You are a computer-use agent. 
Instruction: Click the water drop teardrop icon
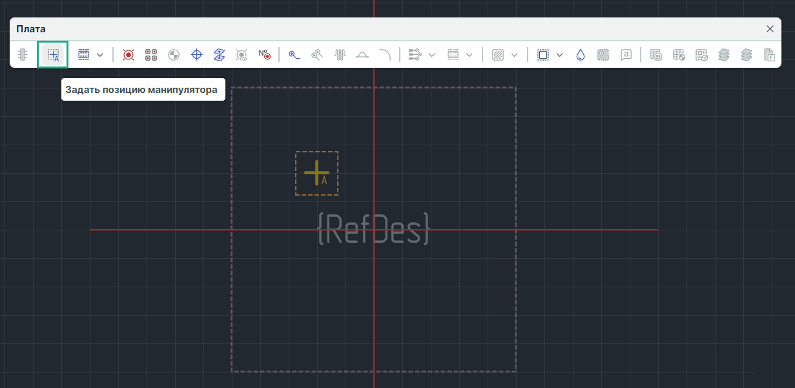pyautogui.click(x=581, y=55)
